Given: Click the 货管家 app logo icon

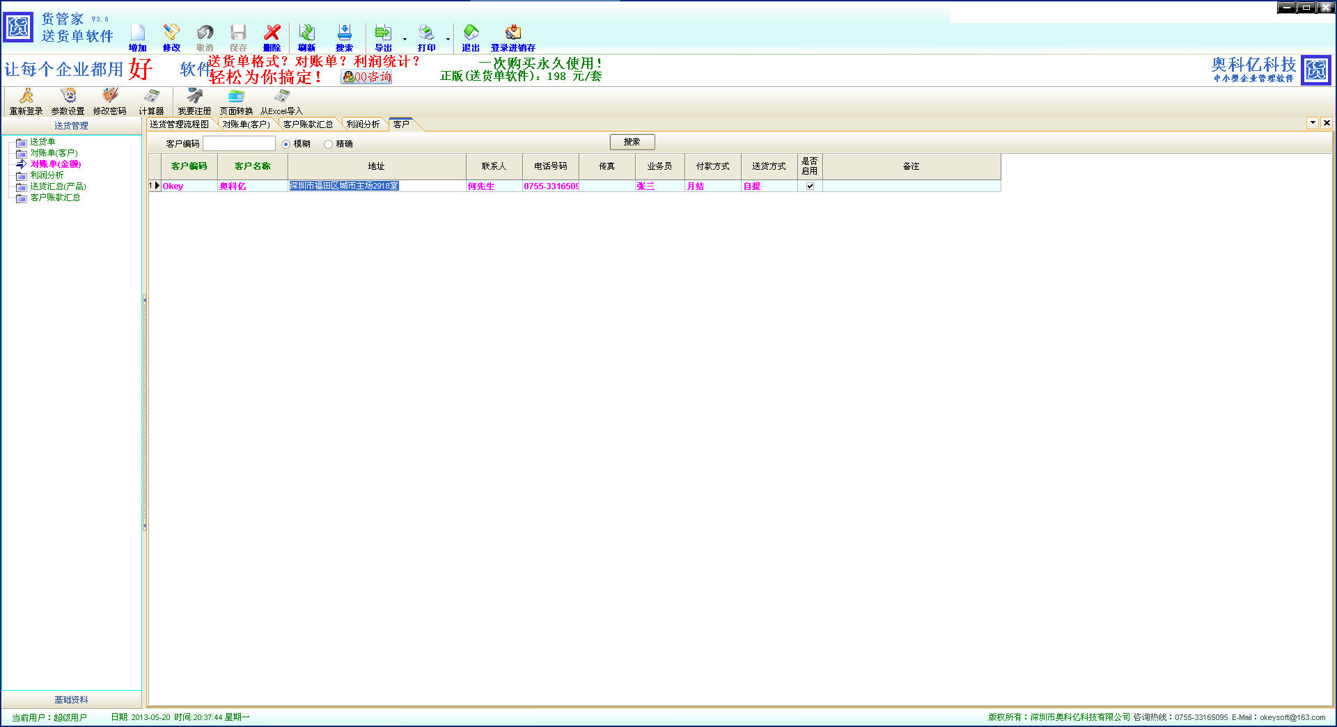Looking at the screenshot, I should pos(18,28).
